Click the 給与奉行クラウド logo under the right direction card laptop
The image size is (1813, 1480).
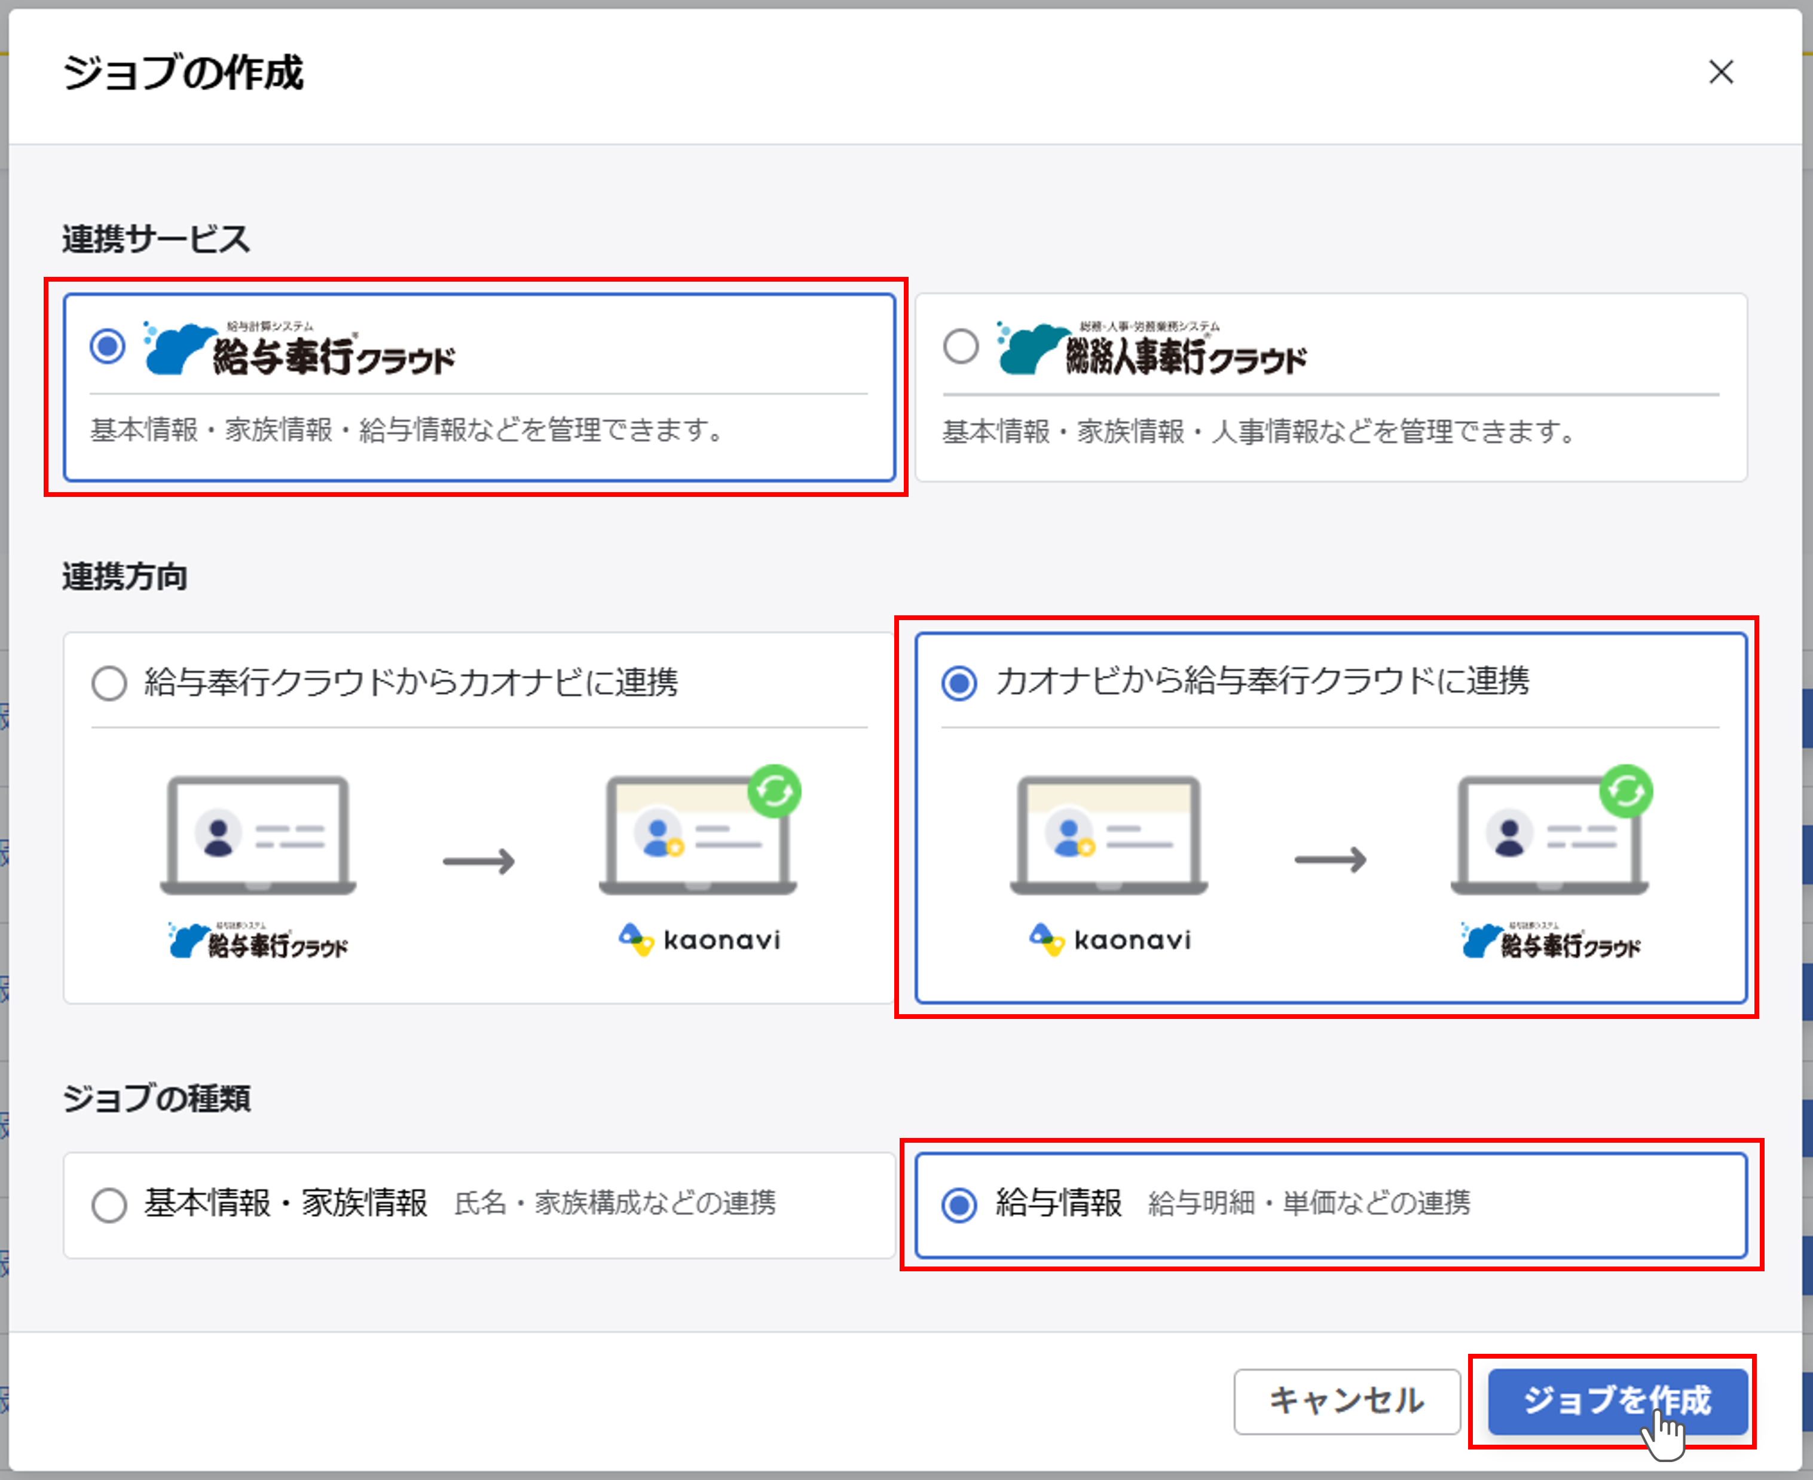[1551, 941]
